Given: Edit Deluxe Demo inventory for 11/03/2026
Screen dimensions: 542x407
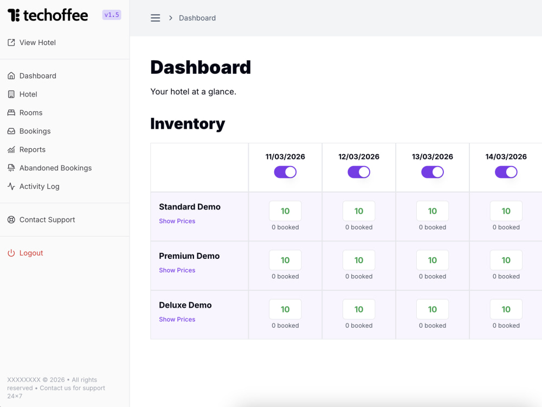Looking at the screenshot, I should 285,309.
